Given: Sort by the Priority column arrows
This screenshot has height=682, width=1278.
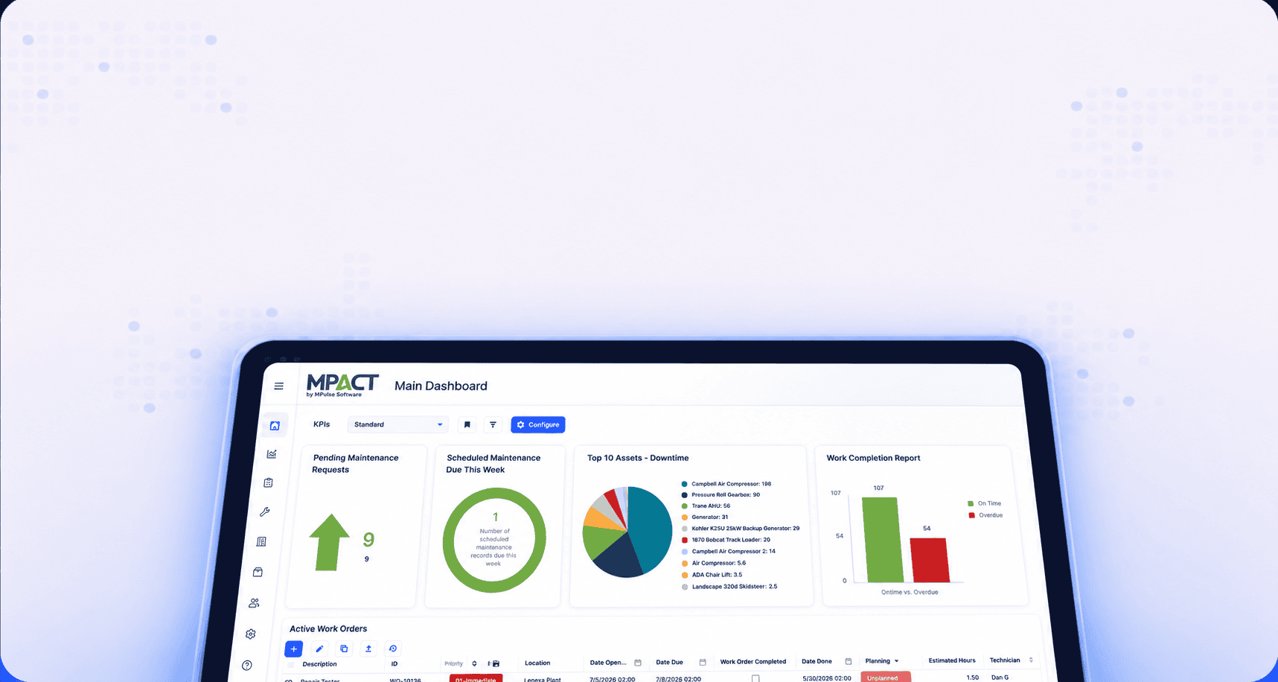Looking at the screenshot, I should pyautogui.click(x=474, y=663).
